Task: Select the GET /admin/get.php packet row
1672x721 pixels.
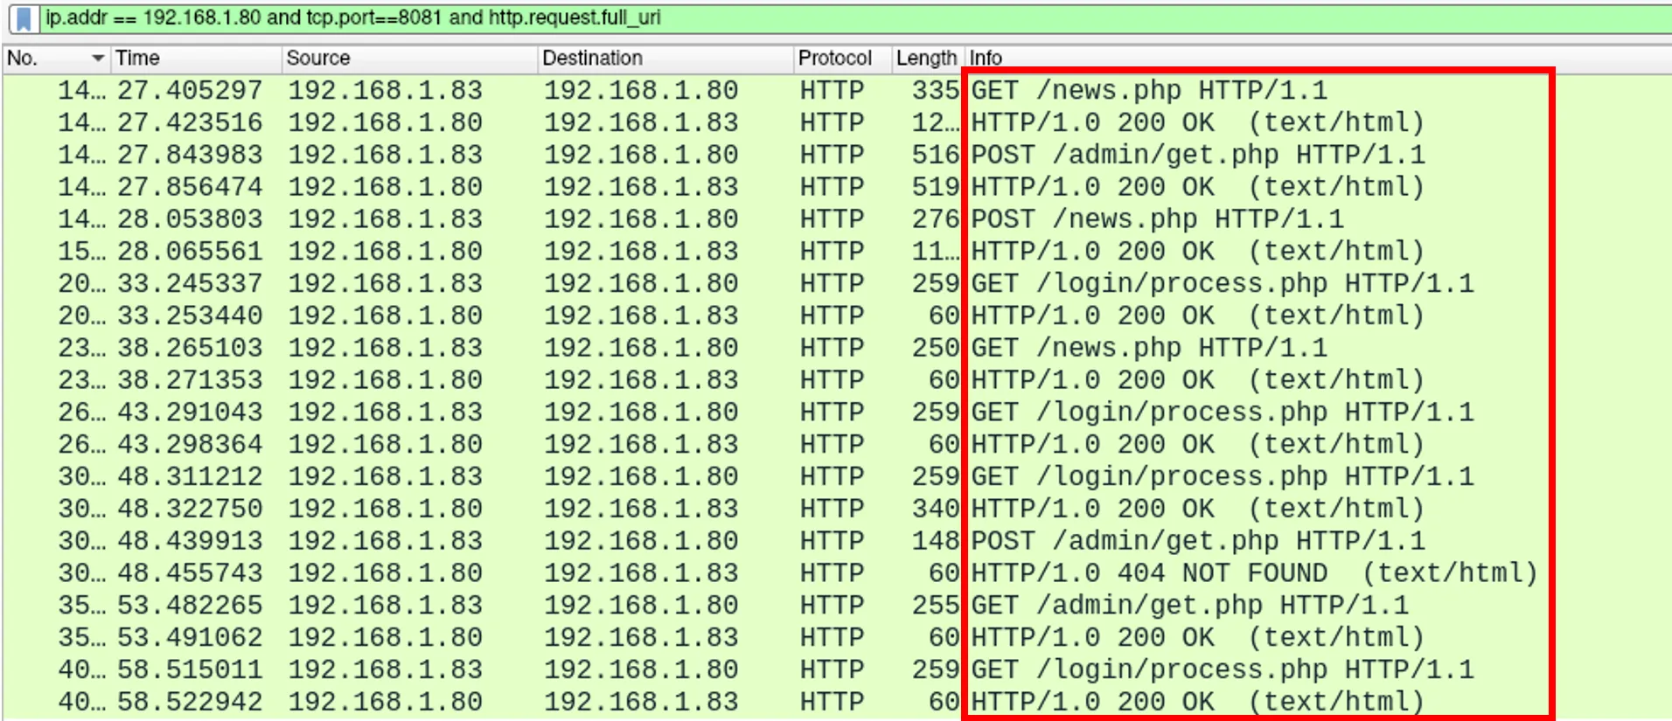Action: (x=836, y=606)
